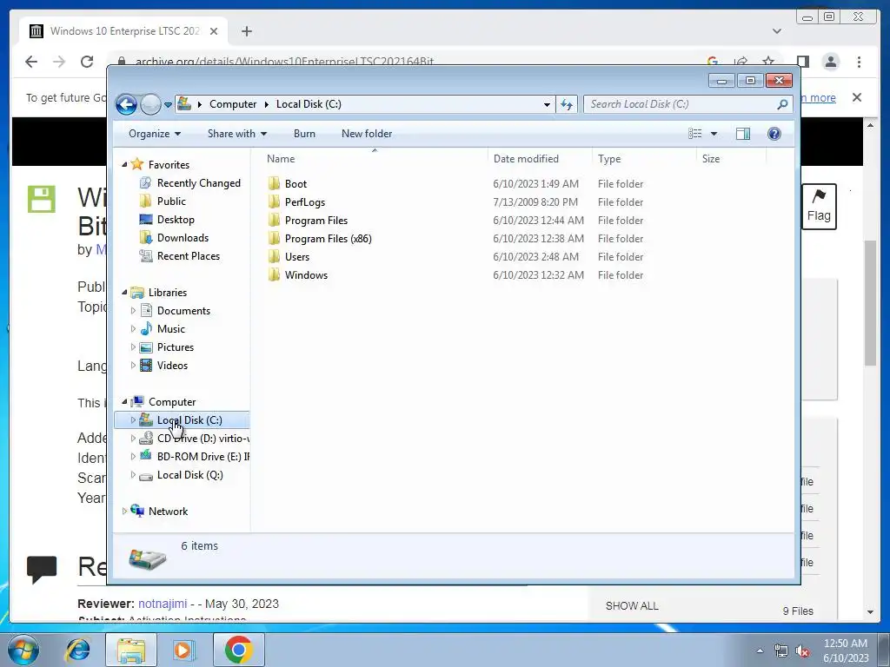The image size is (890, 667).
Task: Click the volume icon in system tray
Action: (x=802, y=650)
